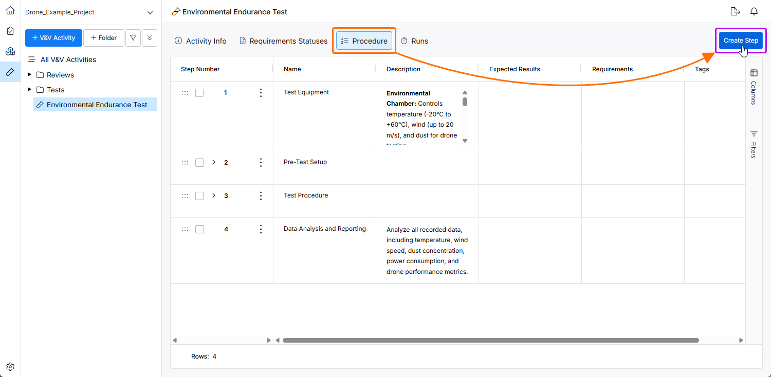Viewport: 771px width, 377px height.
Task: Click the home icon in left sidebar
Action: (x=10, y=10)
